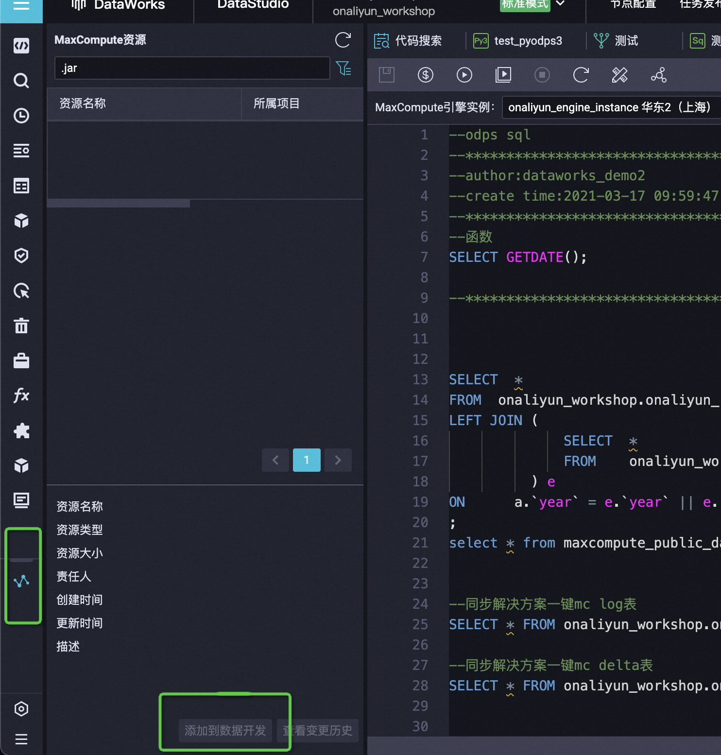Click the advanced run with parameters icon

(503, 75)
